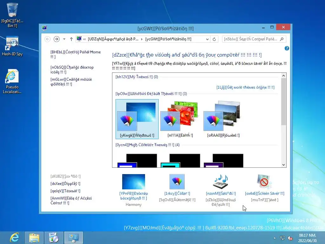The width and height of the screenshot is (325, 244).
Task: Click the Sounds text link
Action: [221, 193]
